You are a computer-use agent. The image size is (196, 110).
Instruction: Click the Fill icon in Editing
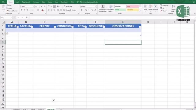click(x=161, y=8)
